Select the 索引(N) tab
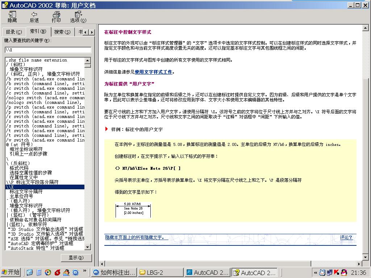The image size is (371, 278). pos(38,31)
